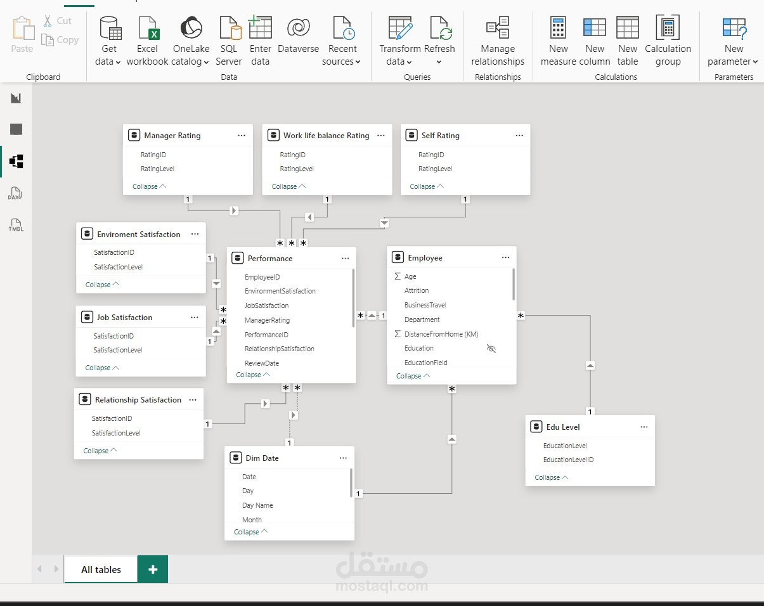Connect to SQL Server source
764x606 pixels.
tap(229, 42)
